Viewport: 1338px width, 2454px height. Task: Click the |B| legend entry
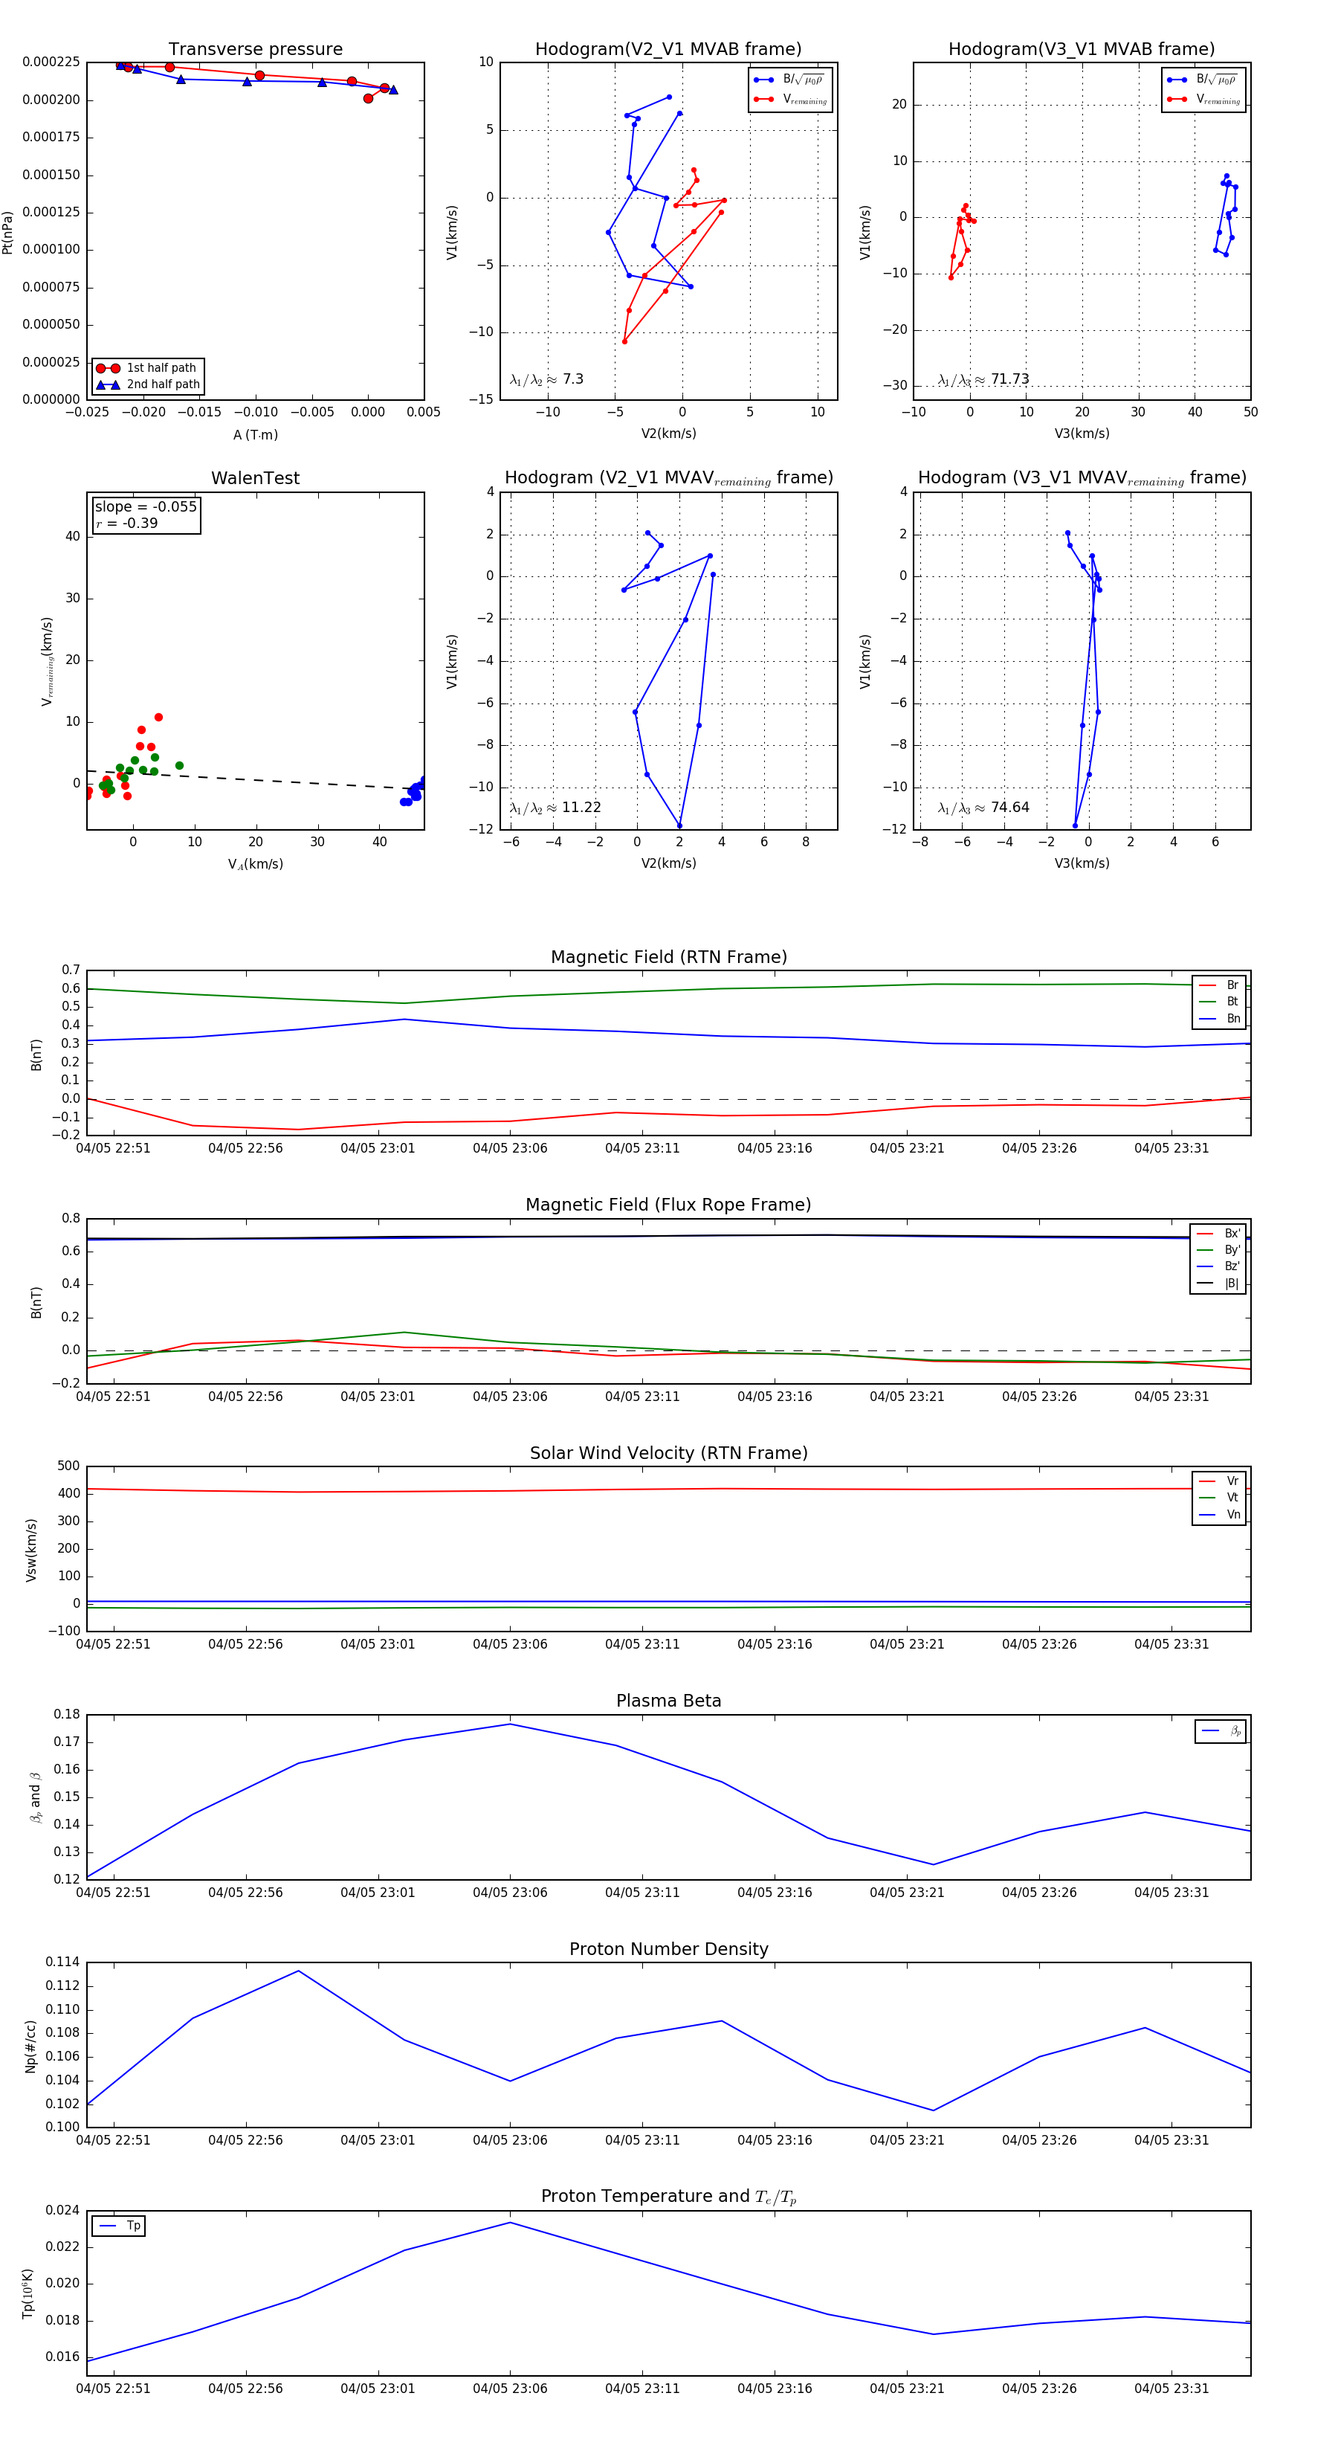[1218, 1284]
